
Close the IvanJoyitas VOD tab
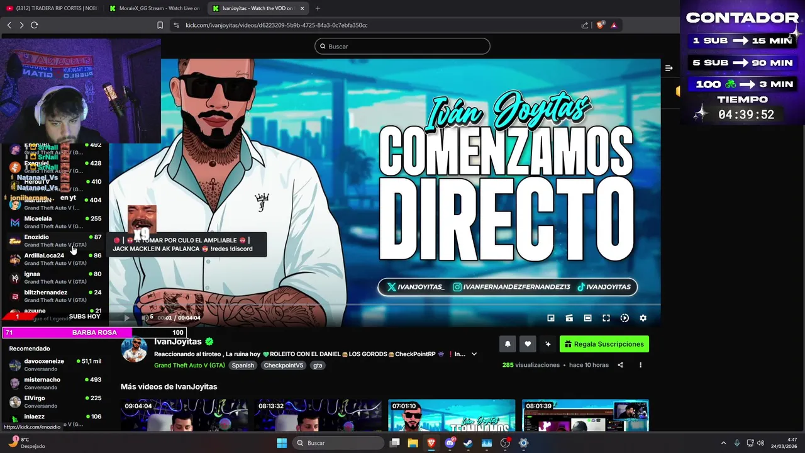[303, 8]
